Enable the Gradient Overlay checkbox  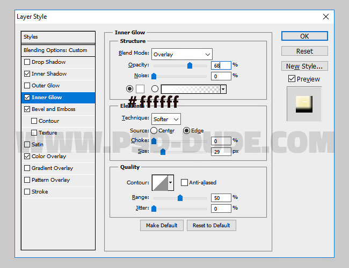[27, 168]
